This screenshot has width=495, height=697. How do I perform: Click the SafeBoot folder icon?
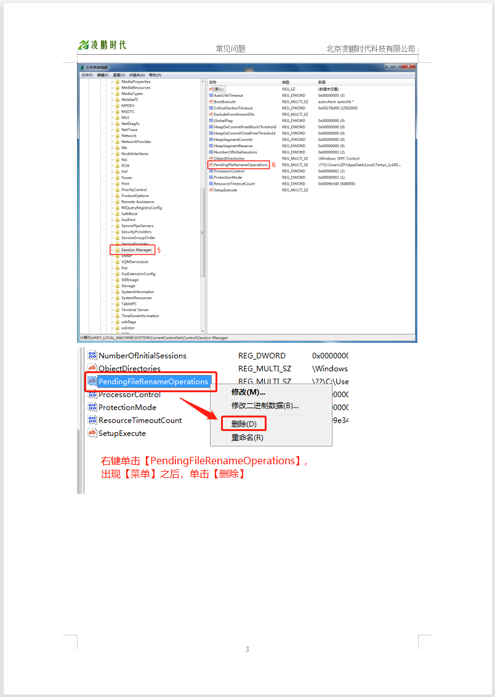[118, 214]
